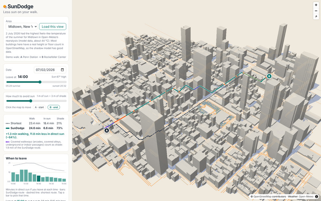Reset map bearing with compass button
This screenshot has width=321, height=201.
click(x=316, y=17)
